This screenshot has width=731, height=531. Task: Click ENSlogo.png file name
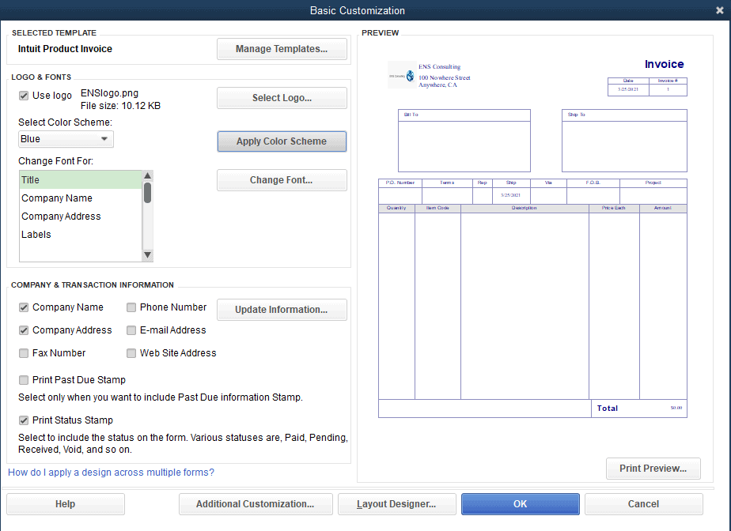coord(109,93)
